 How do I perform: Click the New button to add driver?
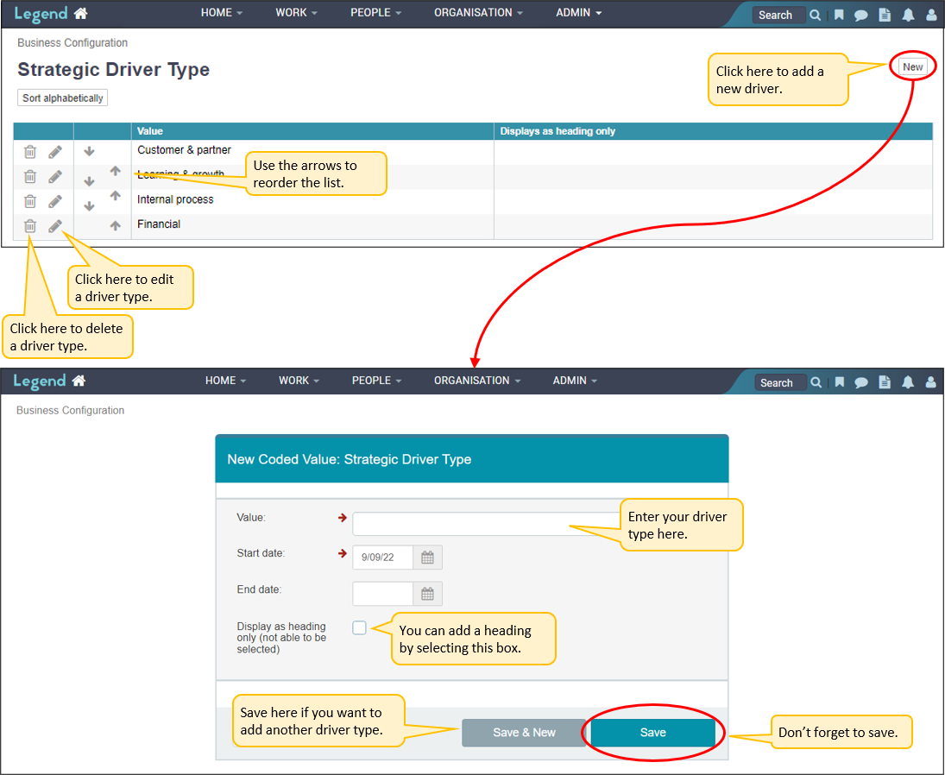pos(912,66)
